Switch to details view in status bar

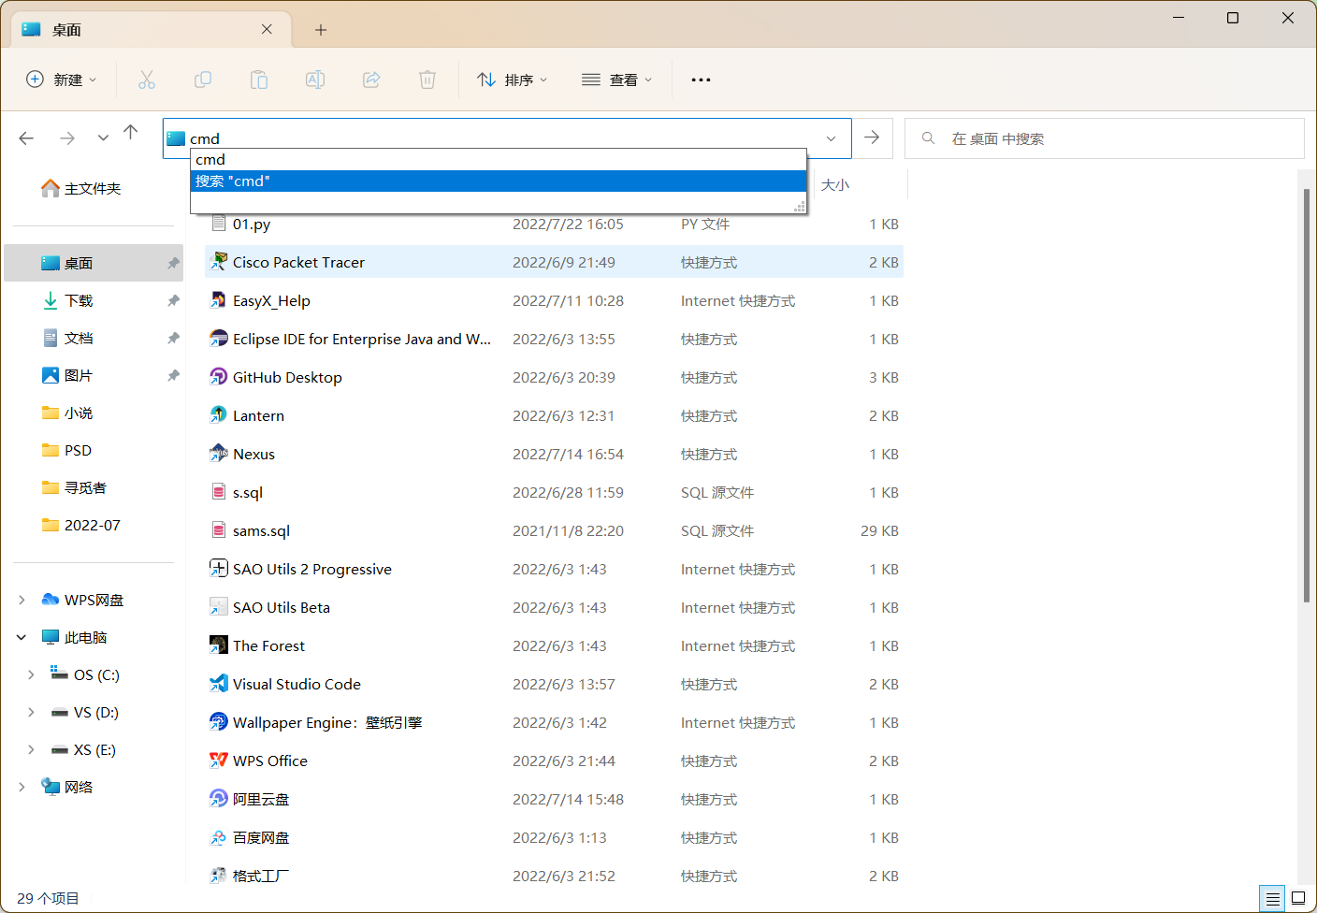pos(1272,899)
